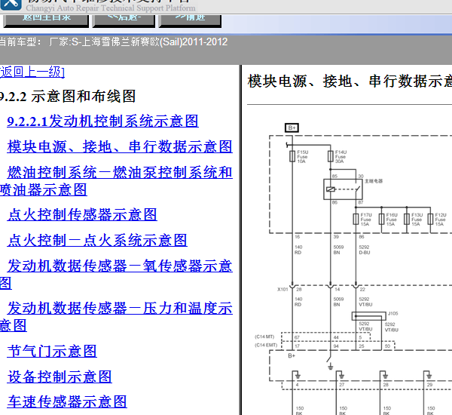Click the wrench logo icon in header
The height and width of the screenshot is (415, 452).
click(11, 5)
